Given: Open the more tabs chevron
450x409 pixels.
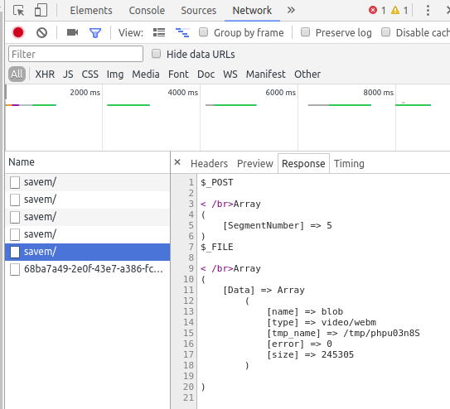Looking at the screenshot, I should coord(291,10).
